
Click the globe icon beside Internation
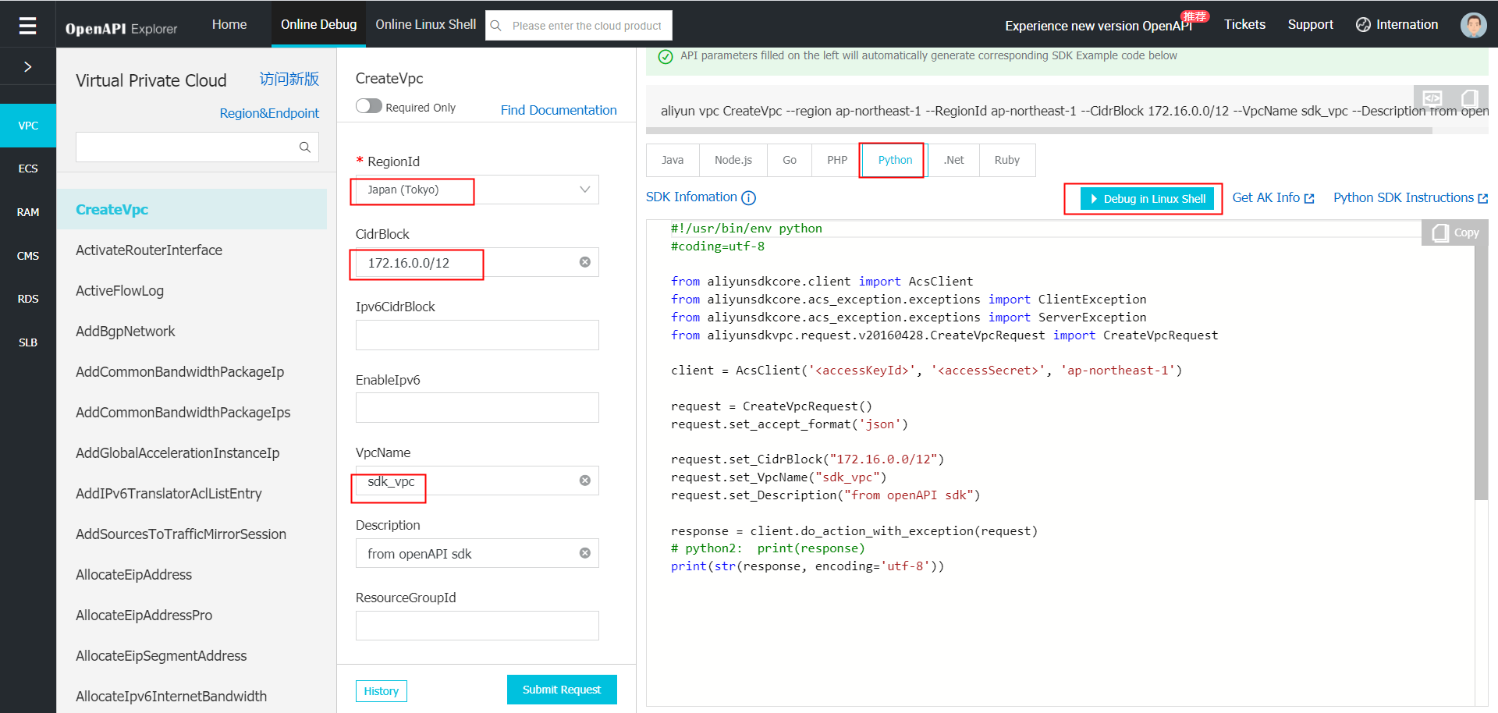coord(1363,25)
